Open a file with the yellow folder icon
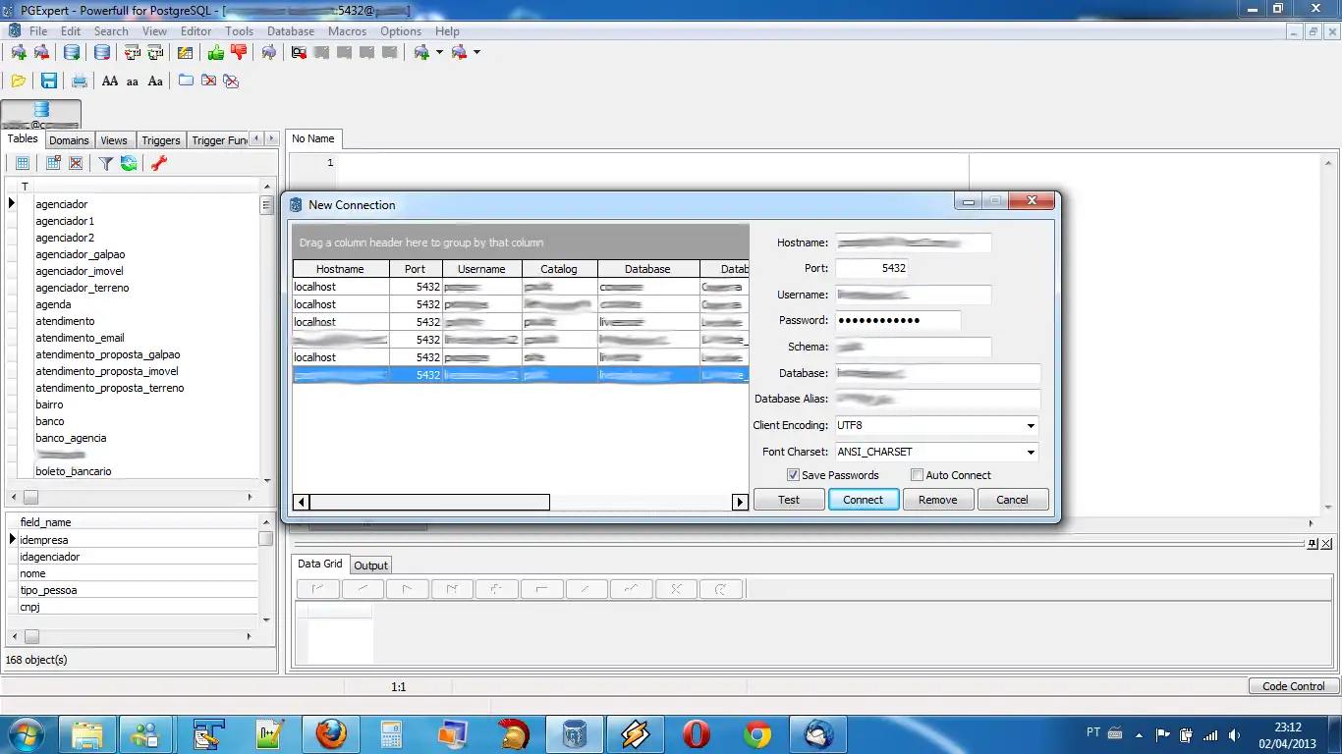This screenshot has width=1342, height=754. tap(19, 81)
